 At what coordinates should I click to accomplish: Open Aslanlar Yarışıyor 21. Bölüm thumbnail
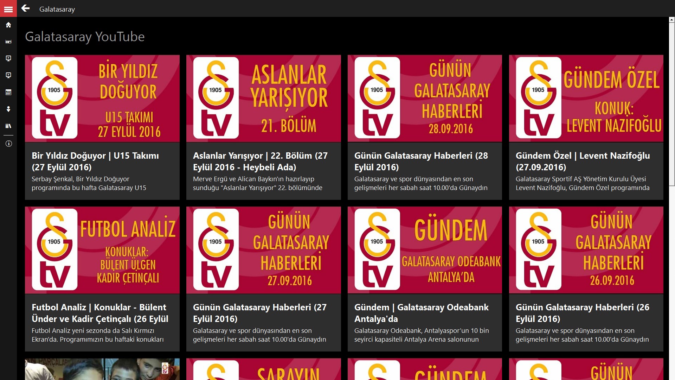263,99
